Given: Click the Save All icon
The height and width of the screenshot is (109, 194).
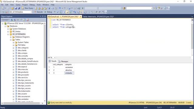Looking at the screenshot, I should (19, 8).
